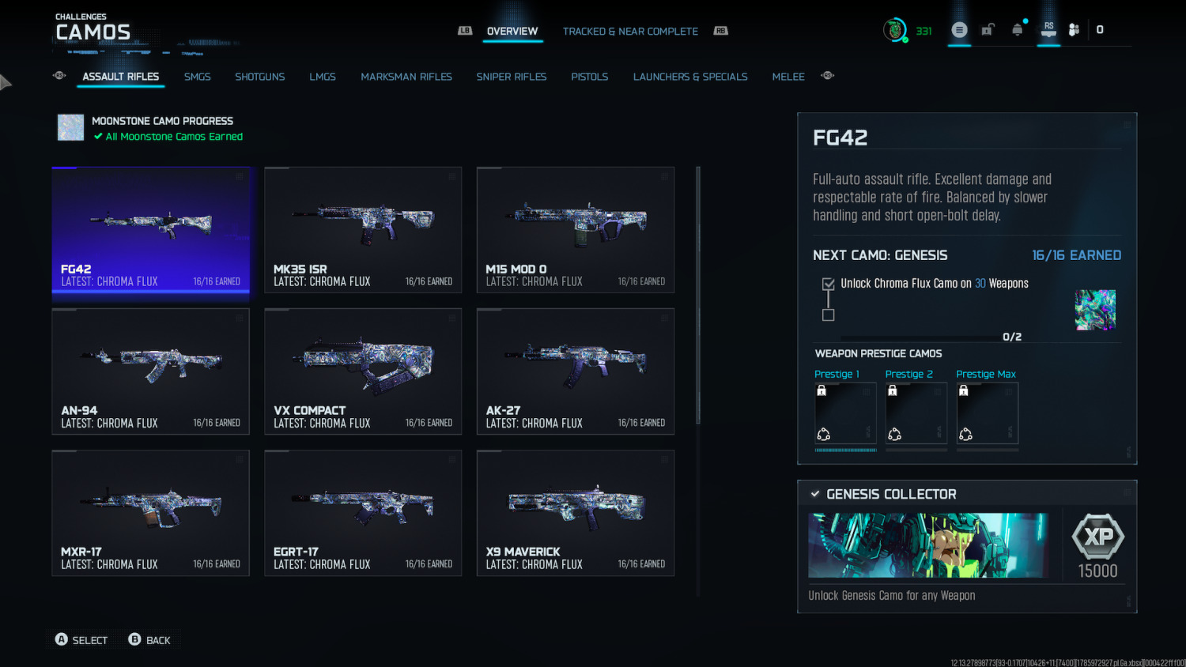
Task: Click the weapon list scrollbar
Action: (x=698, y=295)
